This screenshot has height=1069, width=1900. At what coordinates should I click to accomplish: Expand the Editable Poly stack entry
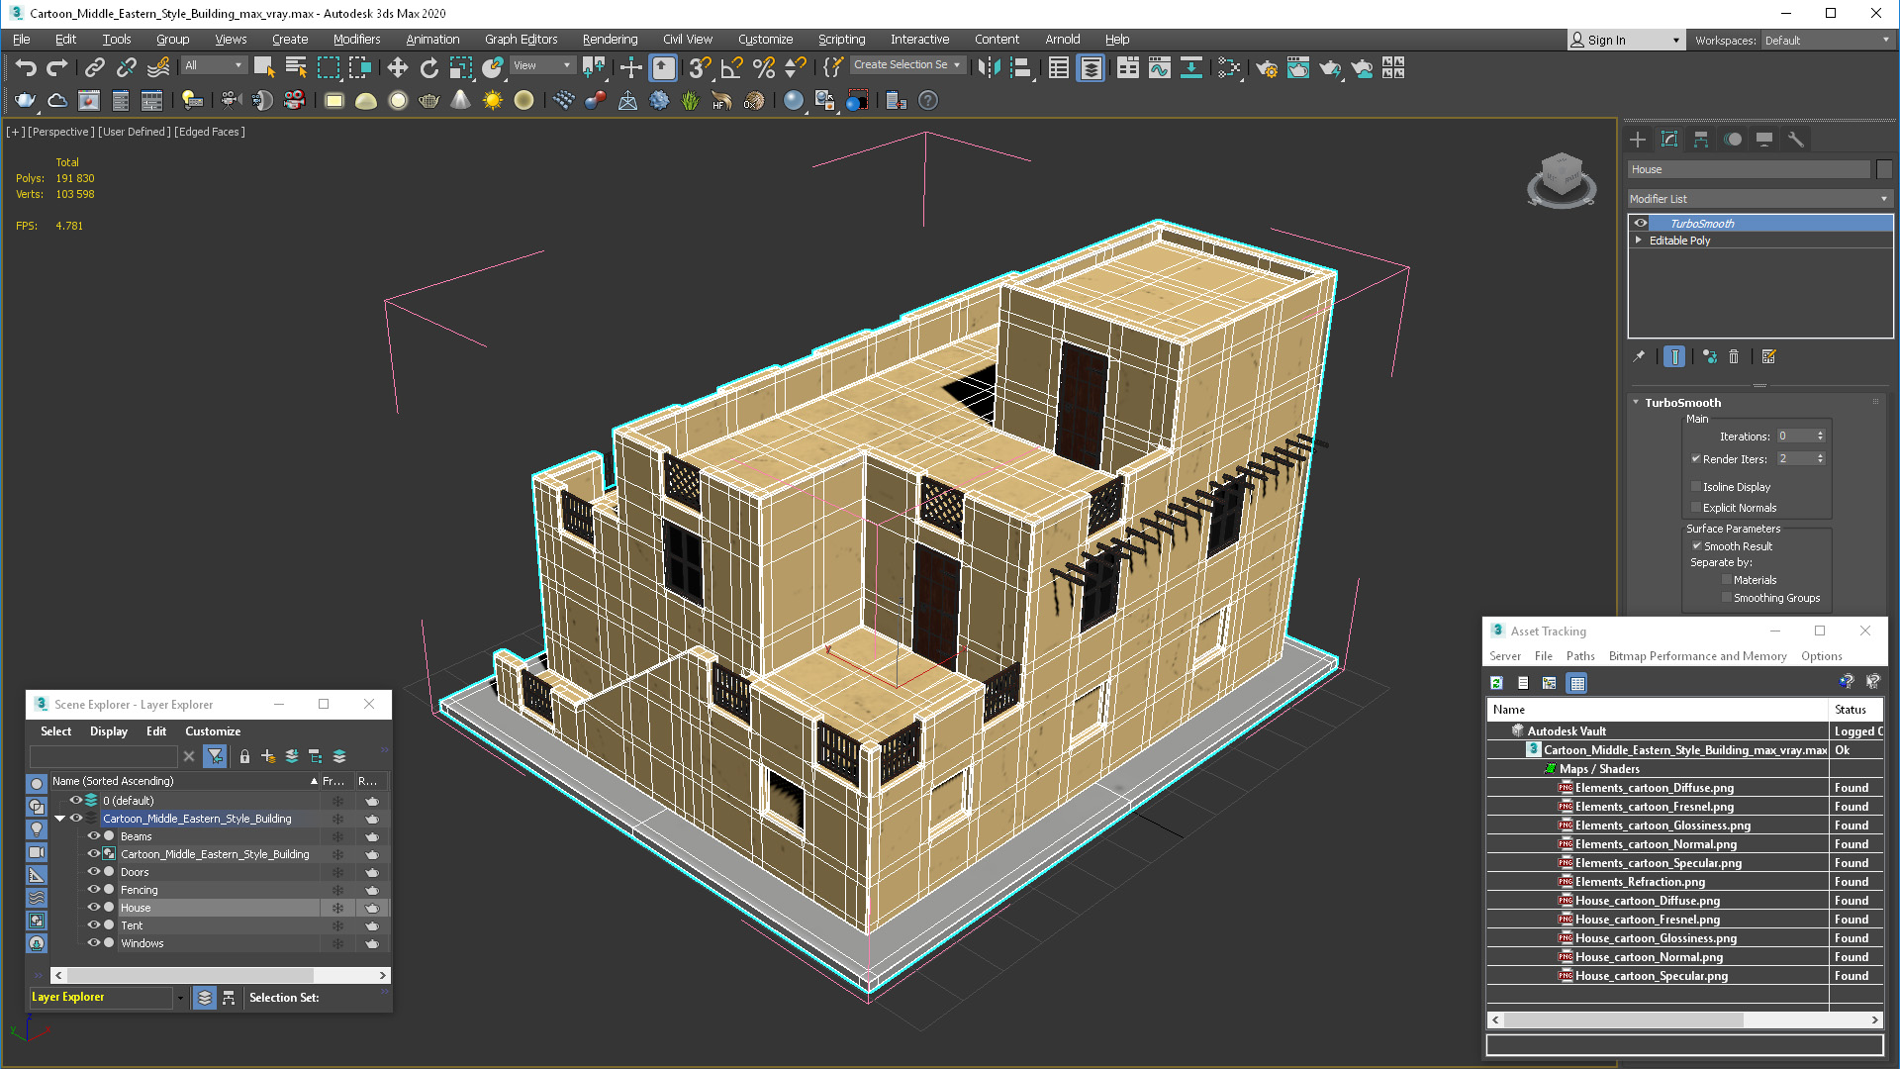point(1639,241)
